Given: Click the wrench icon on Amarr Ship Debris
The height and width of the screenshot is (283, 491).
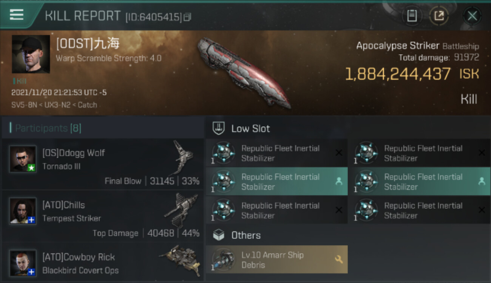Looking at the screenshot, I should coord(338,259).
